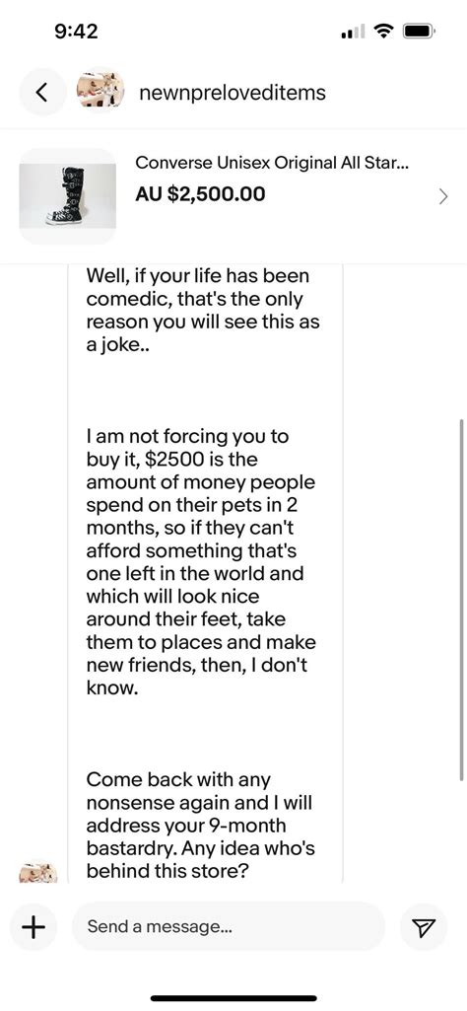Tap the battery status icon
Screen dimensions: 467x1011
[421, 31]
